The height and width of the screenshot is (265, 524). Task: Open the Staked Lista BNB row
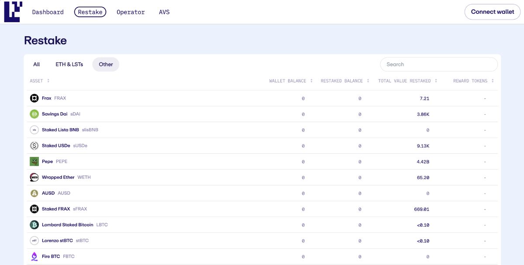[262, 130]
